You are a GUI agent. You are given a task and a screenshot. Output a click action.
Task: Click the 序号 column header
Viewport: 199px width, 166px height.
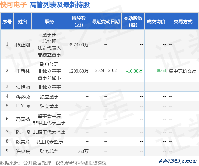7,22
